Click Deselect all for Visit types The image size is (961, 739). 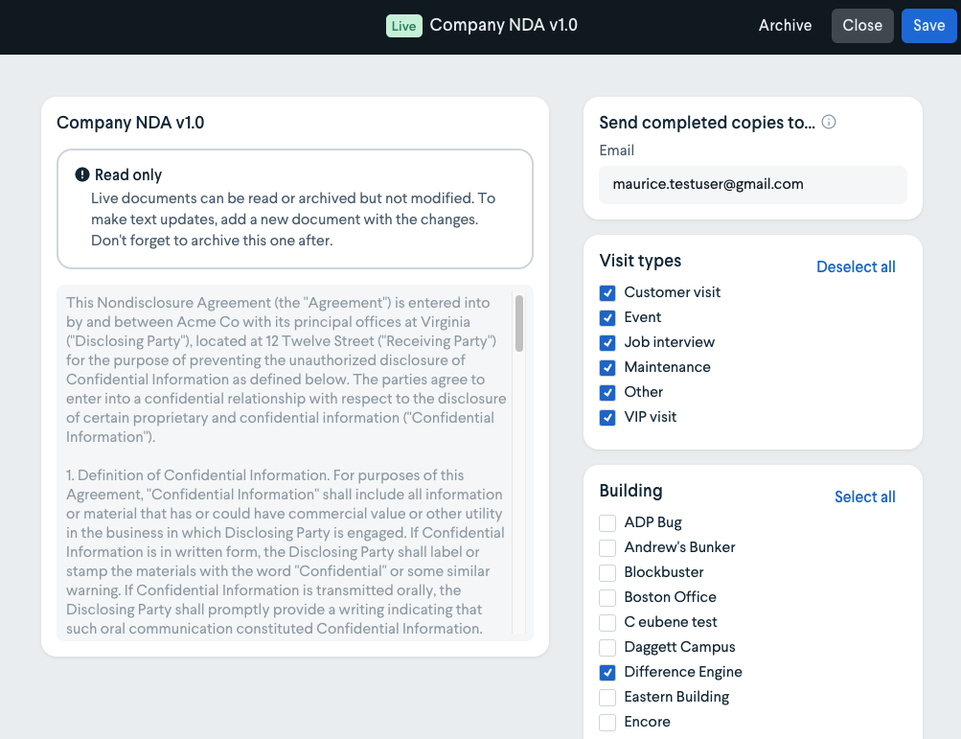point(856,266)
